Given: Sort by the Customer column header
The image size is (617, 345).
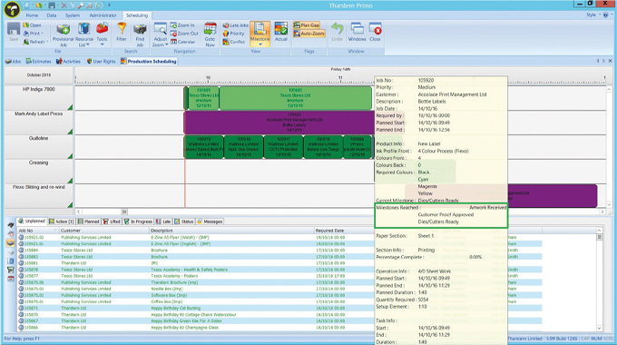Looking at the screenshot, I should pyautogui.click(x=103, y=231).
